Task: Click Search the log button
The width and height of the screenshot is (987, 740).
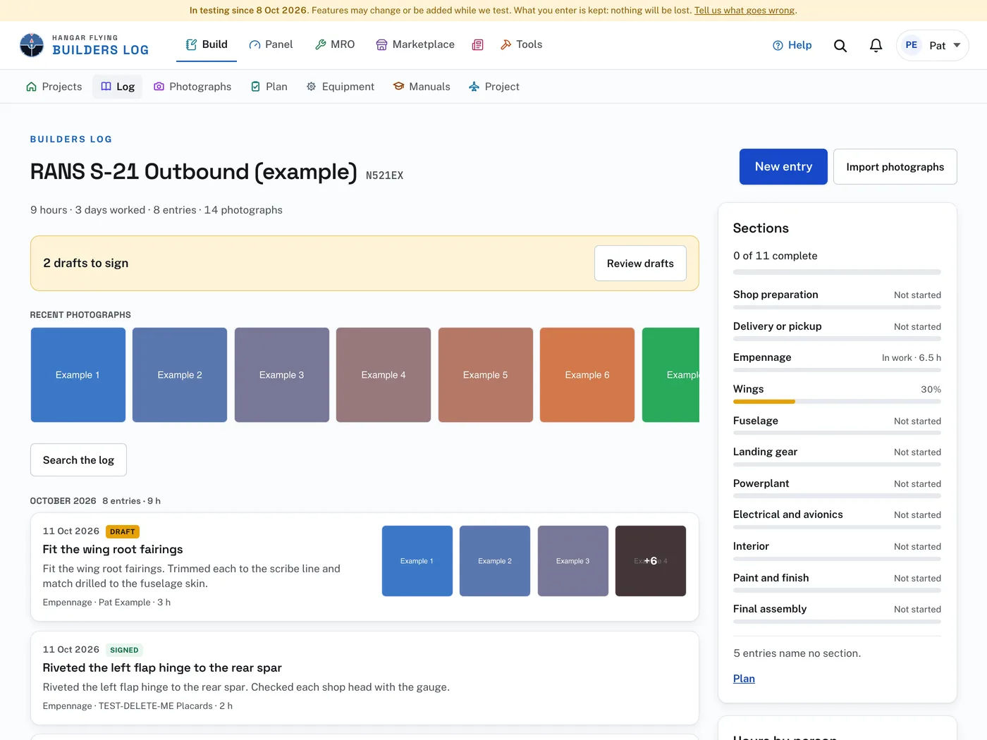Action: tap(78, 460)
